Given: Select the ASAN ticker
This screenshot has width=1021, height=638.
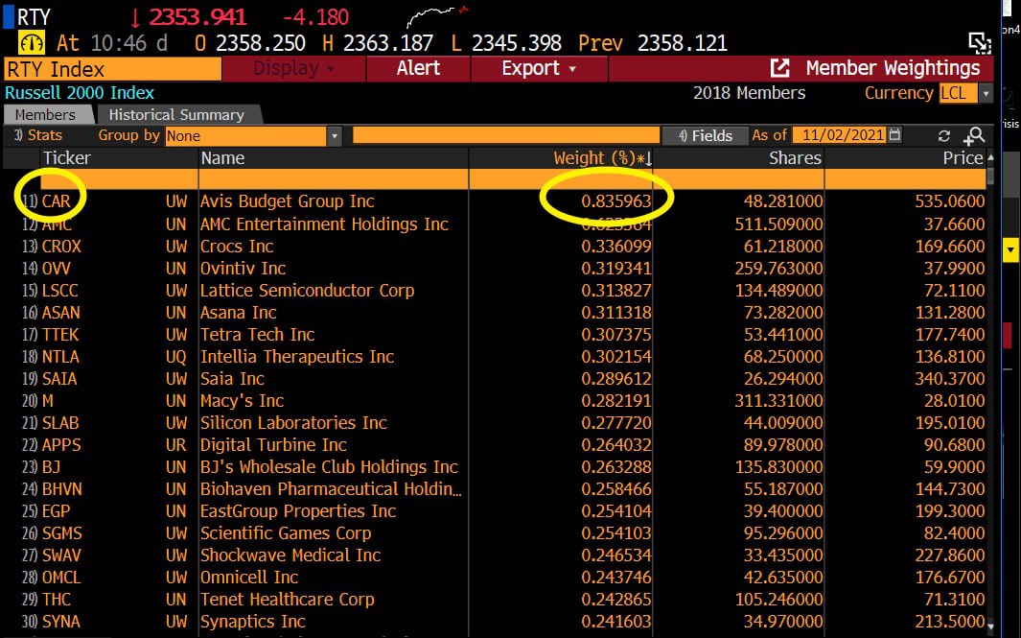Looking at the screenshot, I should point(61,313).
